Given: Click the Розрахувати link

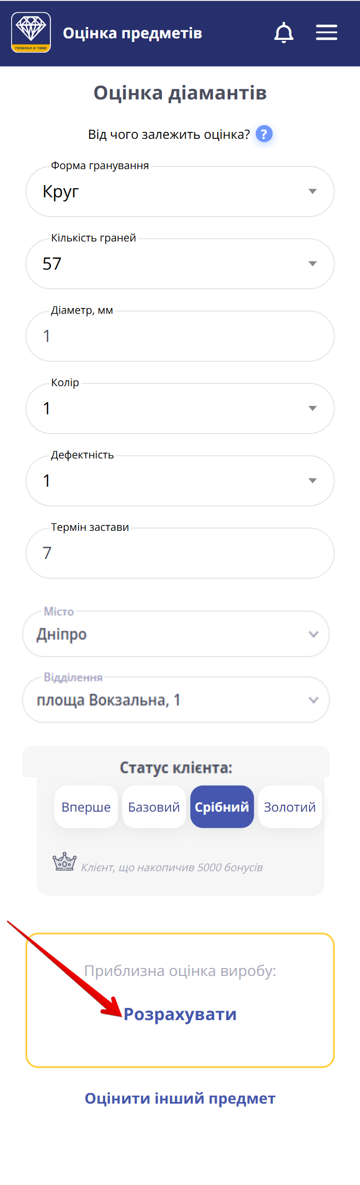Looking at the screenshot, I should coord(181,1014).
